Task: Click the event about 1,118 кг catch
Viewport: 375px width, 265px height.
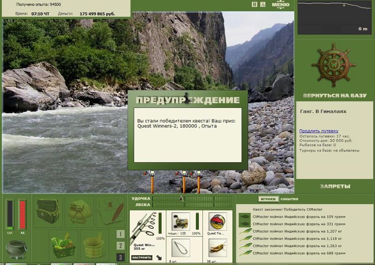Action: [x=297, y=238]
